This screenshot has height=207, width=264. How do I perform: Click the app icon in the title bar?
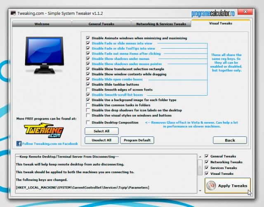tap(13, 13)
